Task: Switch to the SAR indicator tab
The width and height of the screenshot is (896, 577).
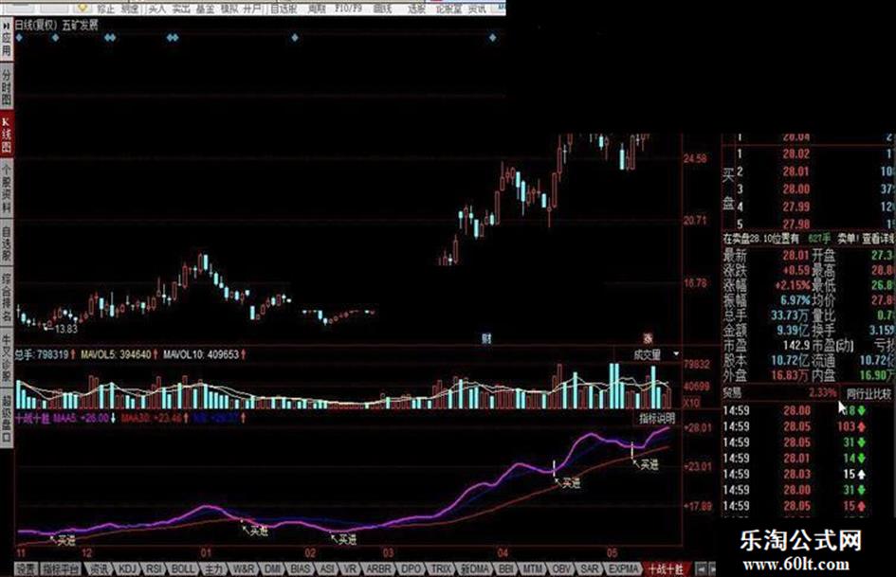Action: pyautogui.click(x=589, y=569)
